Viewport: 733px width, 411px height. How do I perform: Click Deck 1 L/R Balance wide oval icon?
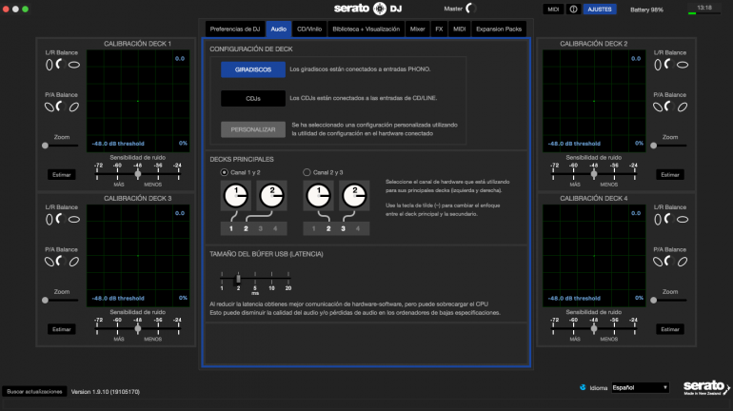(x=74, y=65)
